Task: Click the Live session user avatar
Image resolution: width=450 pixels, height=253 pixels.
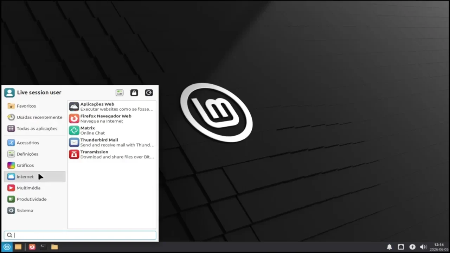Action: tap(9, 93)
